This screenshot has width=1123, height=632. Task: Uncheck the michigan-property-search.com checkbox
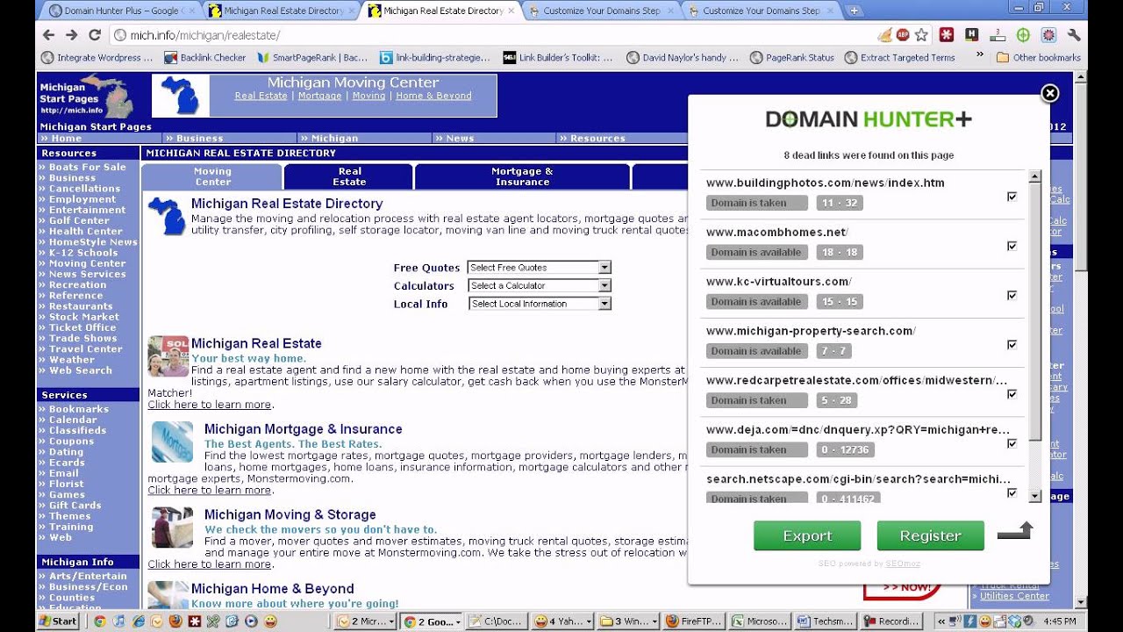(x=1012, y=344)
